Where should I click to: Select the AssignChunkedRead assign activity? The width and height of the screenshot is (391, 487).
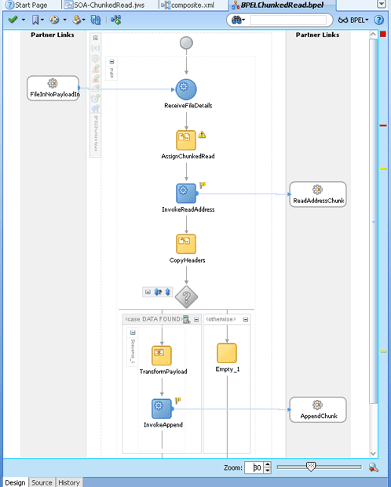[x=186, y=140]
